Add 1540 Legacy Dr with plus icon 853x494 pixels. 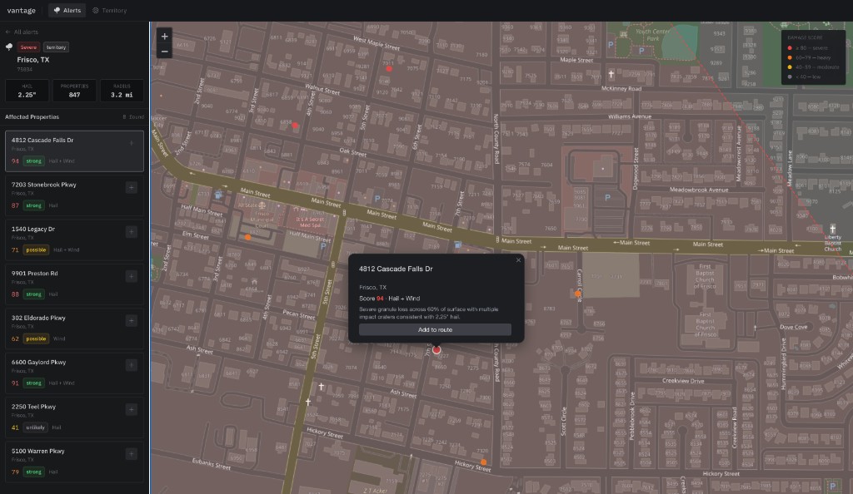pos(131,232)
